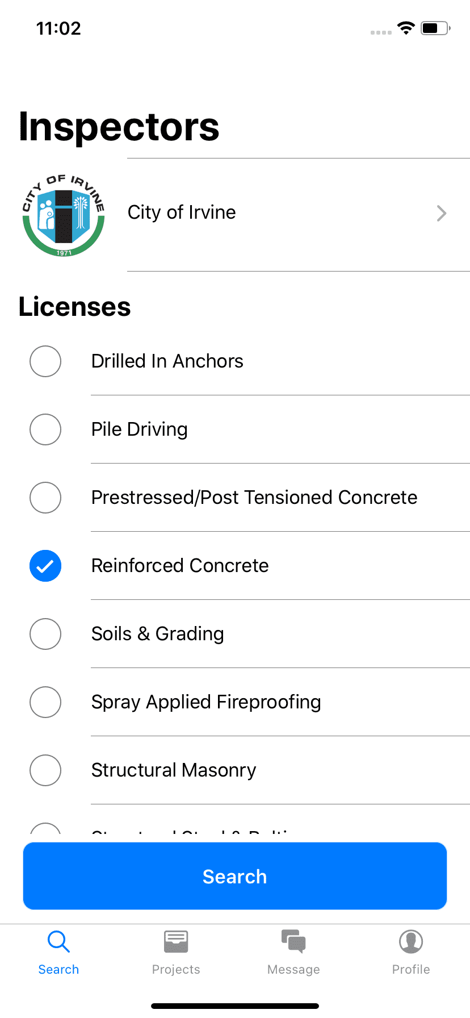Select the Pile Driving circle
This screenshot has width=470, height=1018.
coord(45,429)
